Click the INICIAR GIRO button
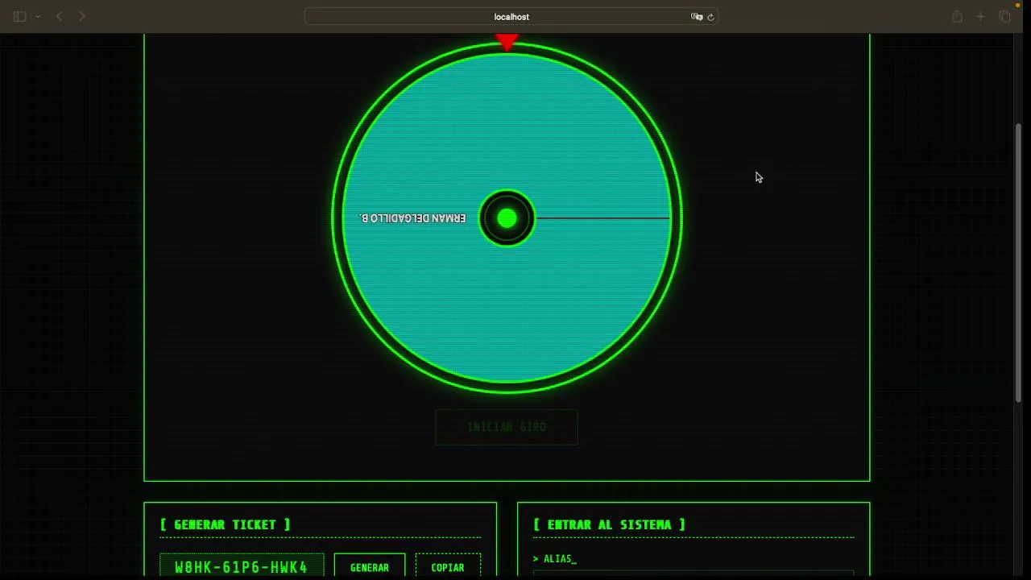This screenshot has height=580, width=1031. click(x=507, y=427)
